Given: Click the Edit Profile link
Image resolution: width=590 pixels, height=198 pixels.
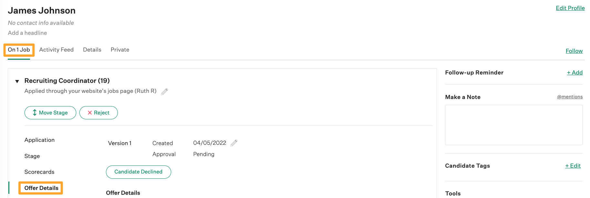Looking at the screenshot, I should pyautogui.click(x=570, y=8).
